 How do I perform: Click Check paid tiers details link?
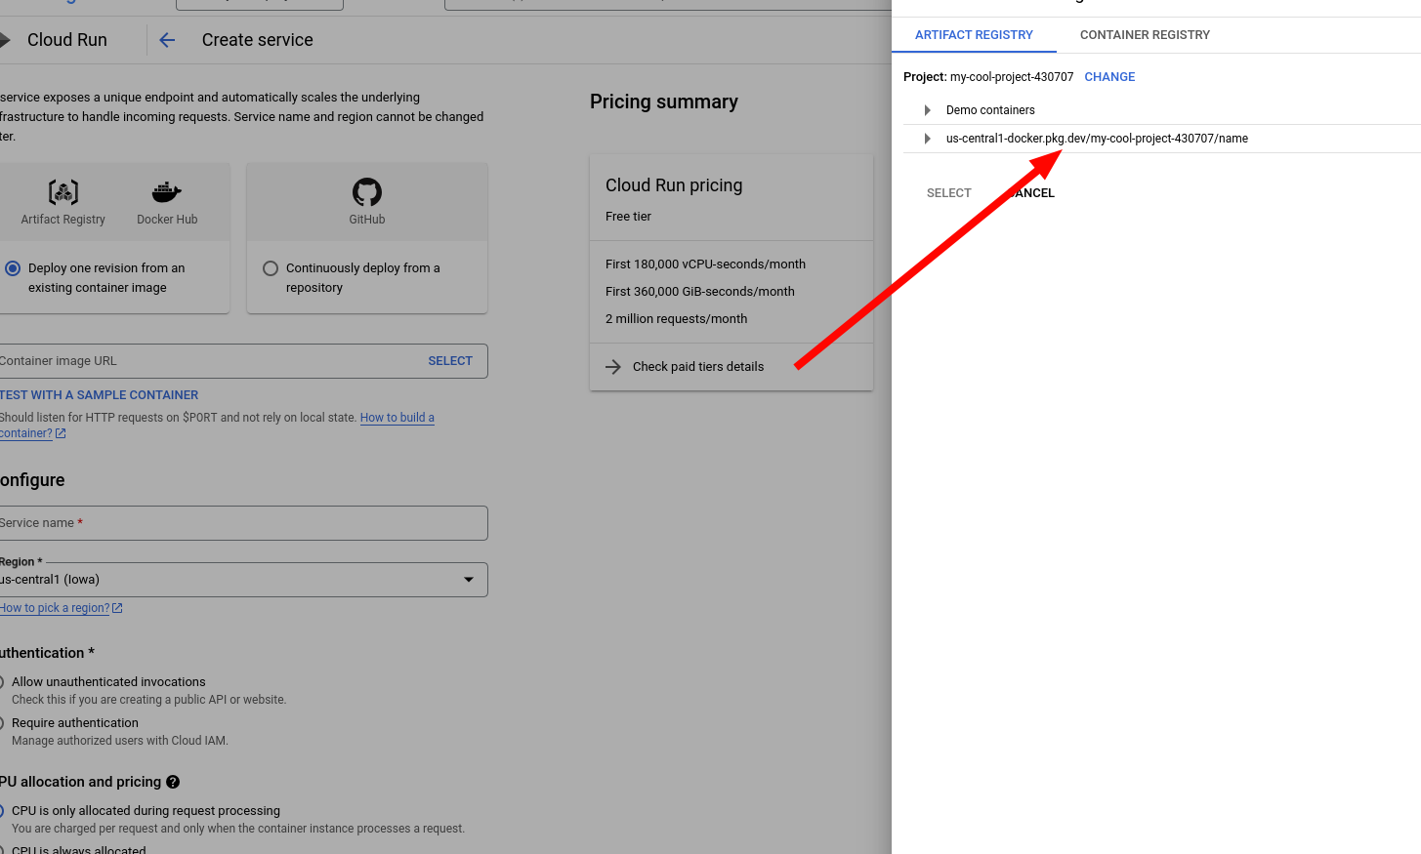coord(698,367)
